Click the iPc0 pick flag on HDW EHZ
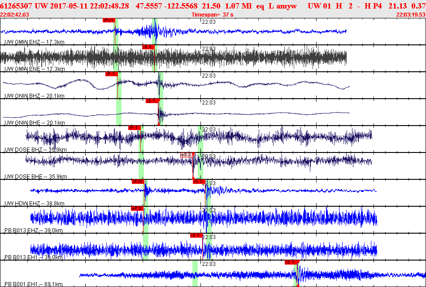This screenshot has height=287, width=426. [138, 182]
